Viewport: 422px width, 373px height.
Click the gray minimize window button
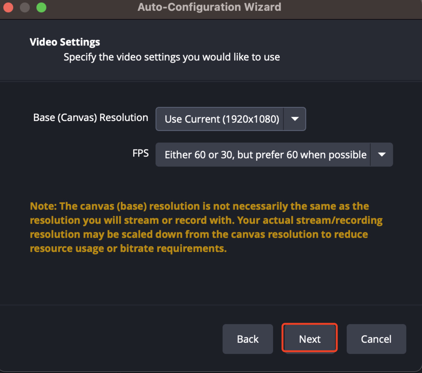tap(25, 7)
